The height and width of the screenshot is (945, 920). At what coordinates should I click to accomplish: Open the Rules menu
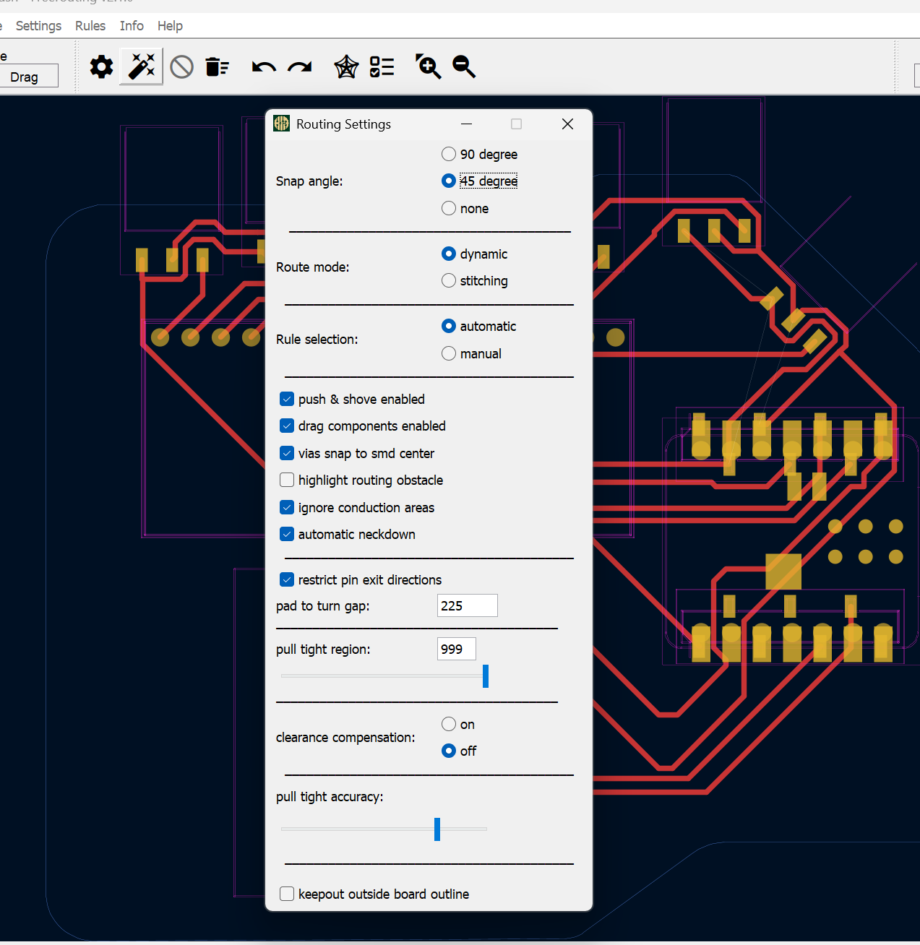[90, 25]
